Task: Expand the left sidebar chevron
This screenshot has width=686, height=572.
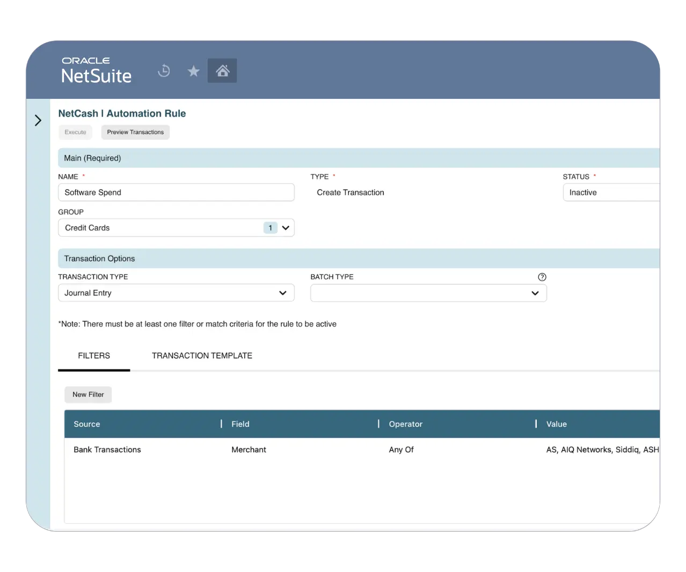Action: [x=38, y=120]
